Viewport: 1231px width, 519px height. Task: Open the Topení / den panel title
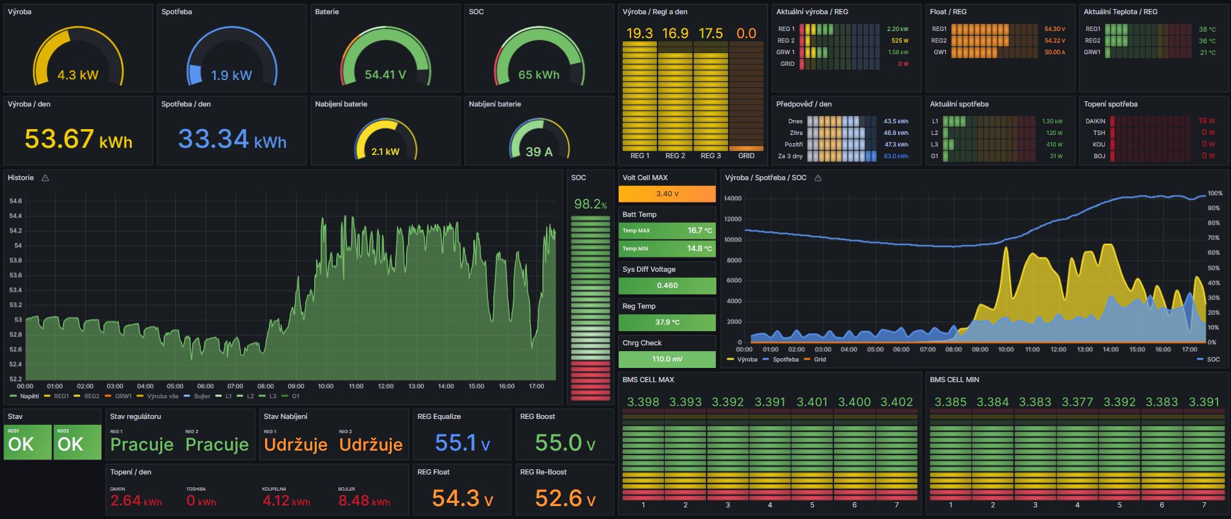tap(131, 472)
